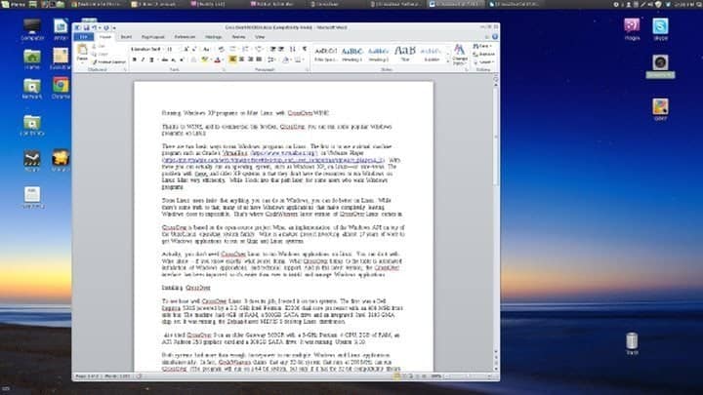Click the Paste button in the Clipboard group
Image resolution: width=703 pixels, height=395 pixels.
82,53
